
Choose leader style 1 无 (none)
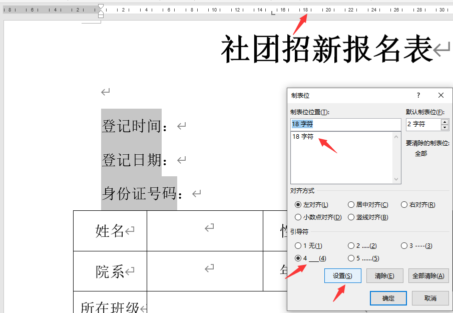299,245
